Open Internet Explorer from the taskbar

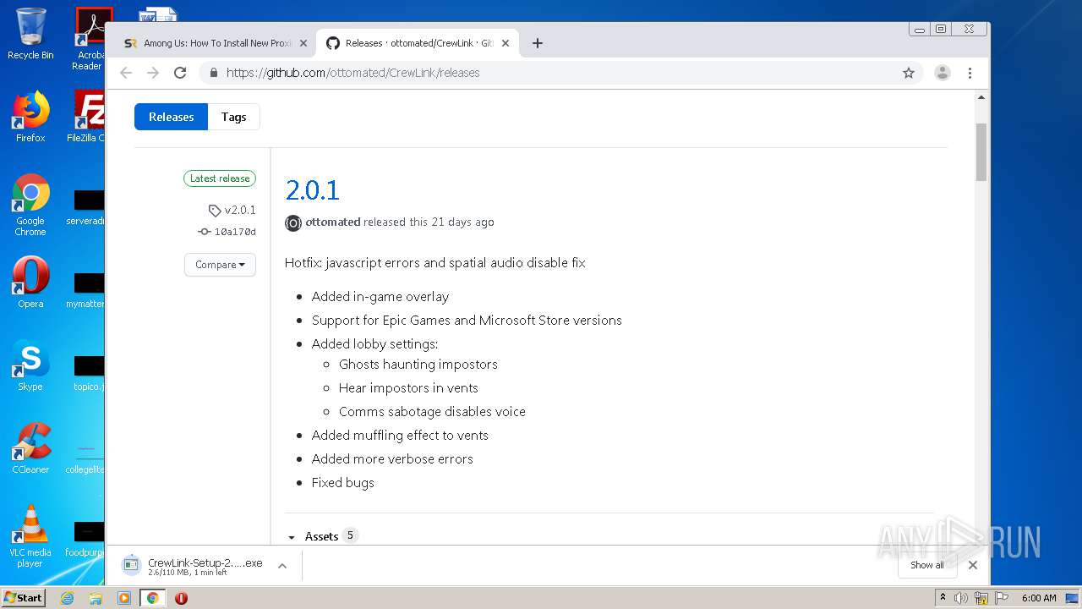click(x=68, y=598)
